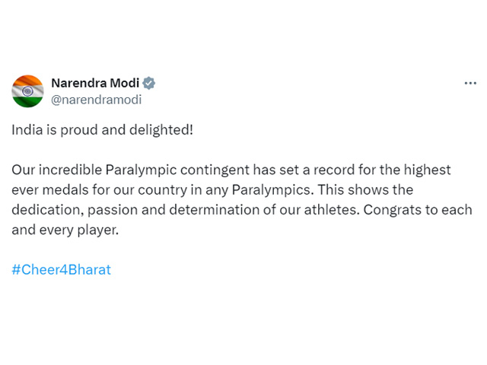Click the blue verified badge icon
This screenshot has height=365, width=487.
[x=149, y=83]
